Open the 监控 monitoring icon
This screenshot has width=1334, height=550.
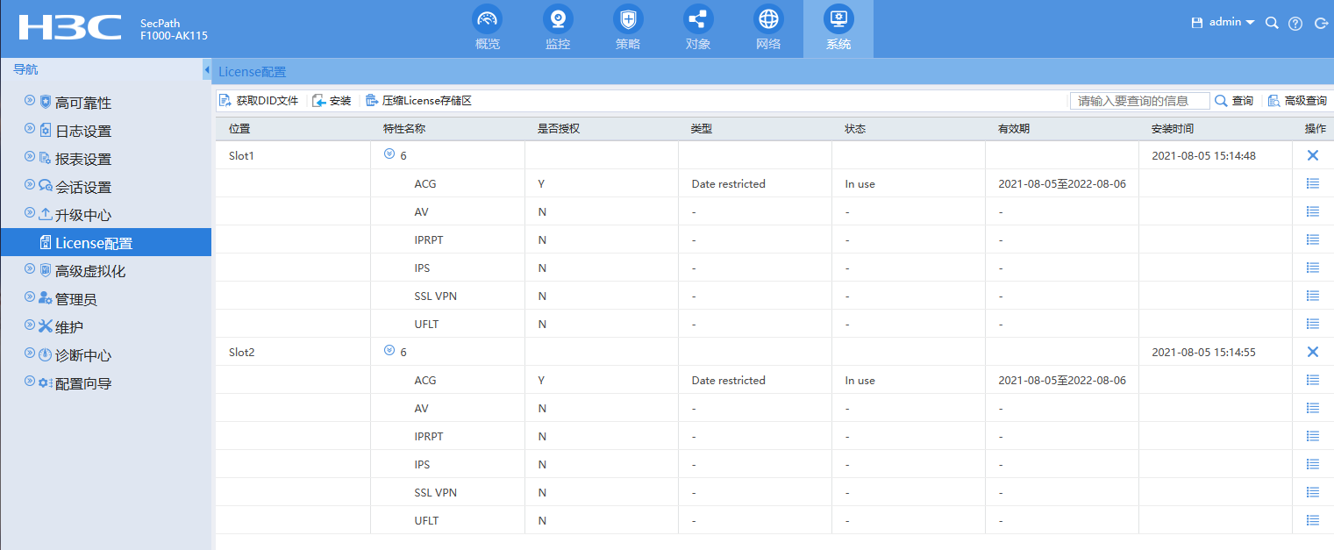[x=557, y=19]
